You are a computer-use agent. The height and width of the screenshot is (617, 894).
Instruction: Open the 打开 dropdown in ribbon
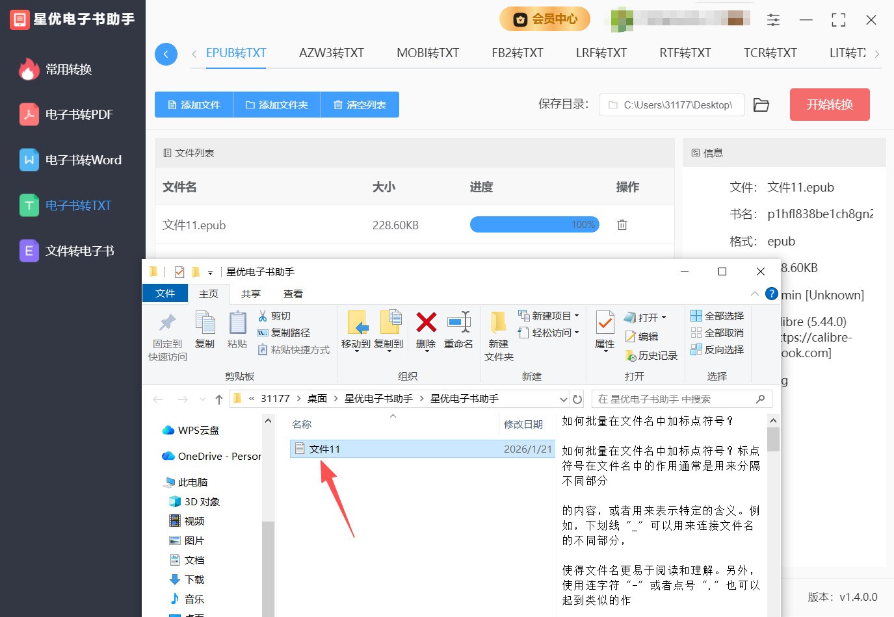coord(646,318)
